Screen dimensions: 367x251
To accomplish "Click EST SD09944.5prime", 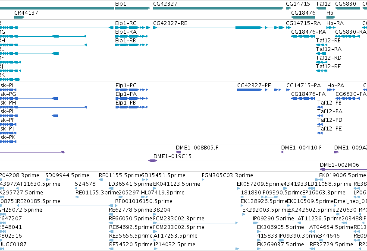I will click(x=47, y=180).
